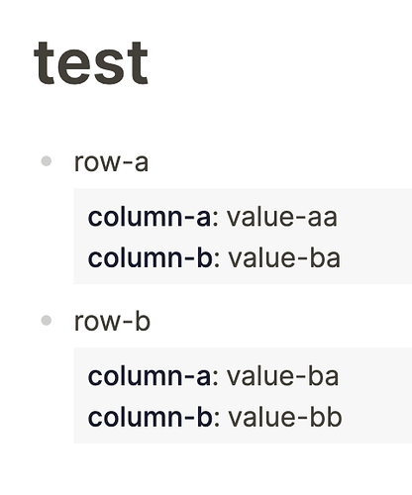Viewport: 412px width, 495px height.
Task: Click the dash in the row-b label
Action: pyautogui.click(x=128, y=323)
